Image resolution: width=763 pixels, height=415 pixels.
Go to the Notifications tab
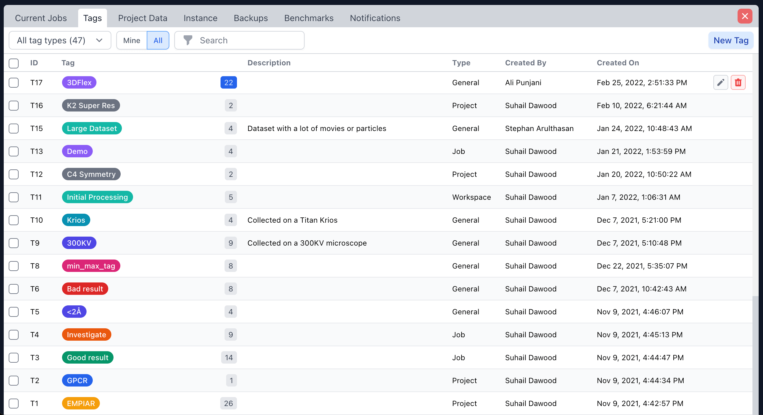[375, 18]
